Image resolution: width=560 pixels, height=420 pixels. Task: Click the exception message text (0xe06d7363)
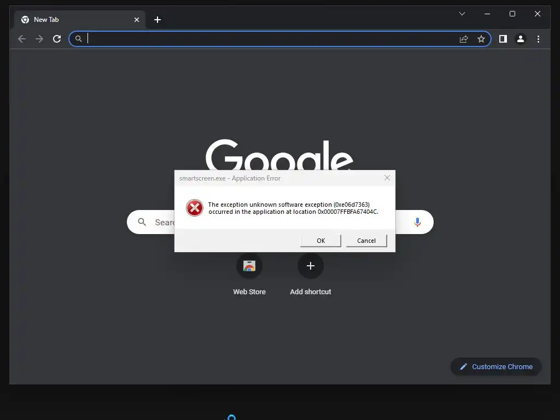coord(293,208)
